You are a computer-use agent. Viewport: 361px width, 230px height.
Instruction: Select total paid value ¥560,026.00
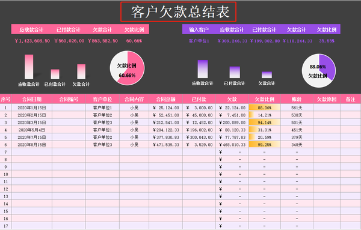[x=69, y=41]
